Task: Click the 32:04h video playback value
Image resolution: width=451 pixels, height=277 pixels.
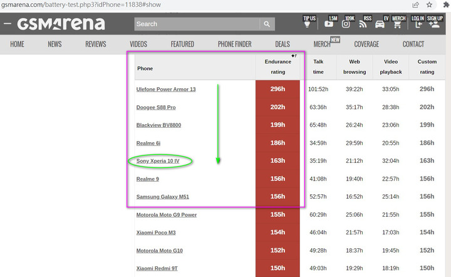Action: pos(391,161)
